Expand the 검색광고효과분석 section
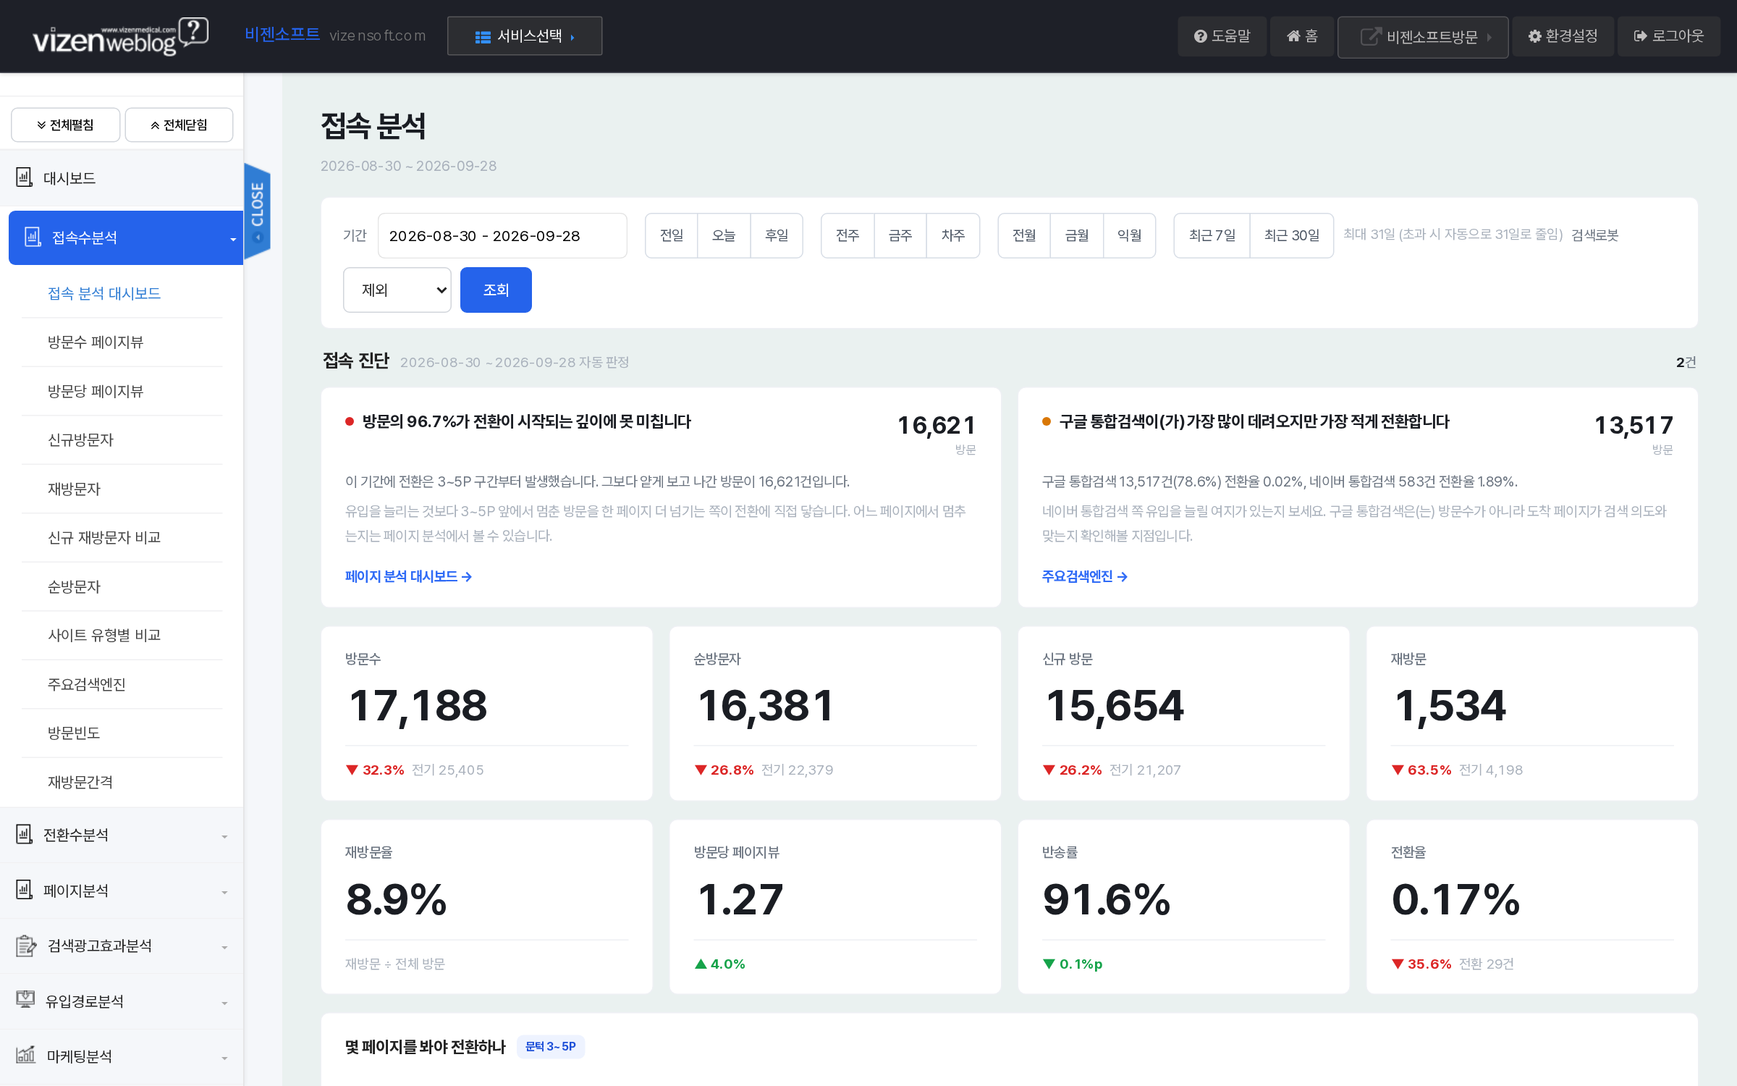Screen dimensions: 1737x1086 pos(122,946)
